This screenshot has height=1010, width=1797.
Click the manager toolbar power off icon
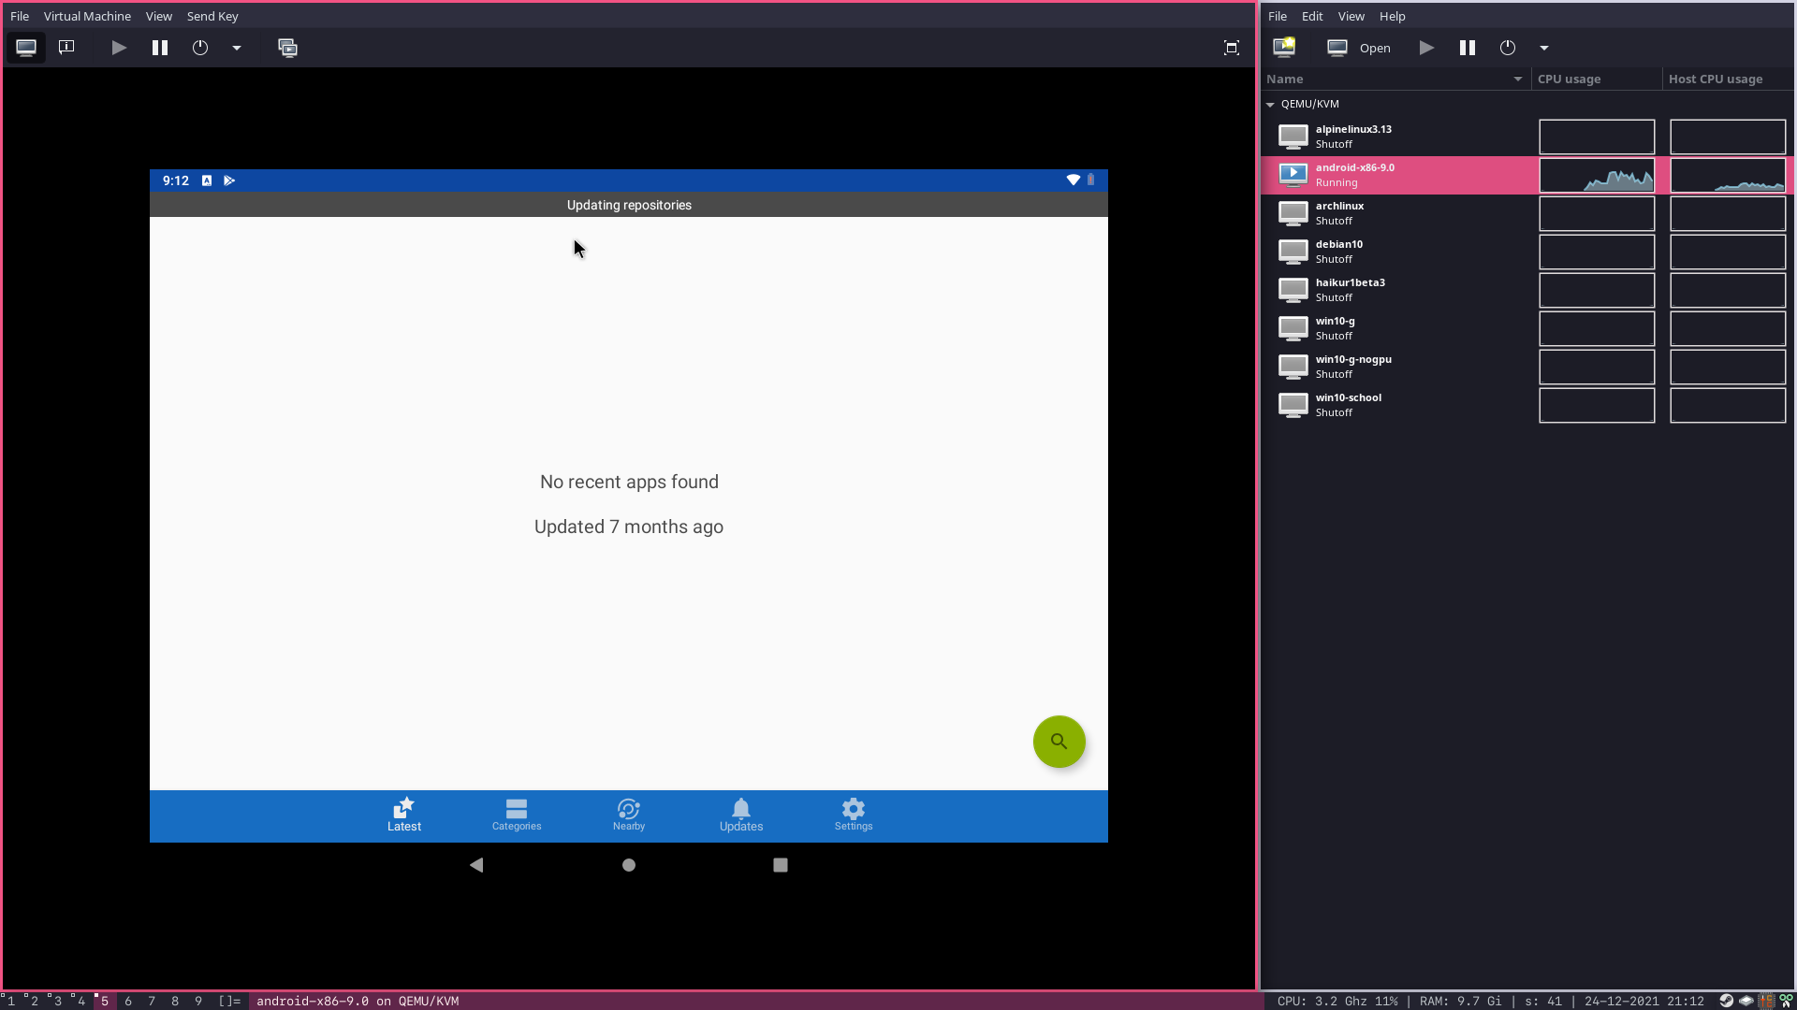[1508, 48]
